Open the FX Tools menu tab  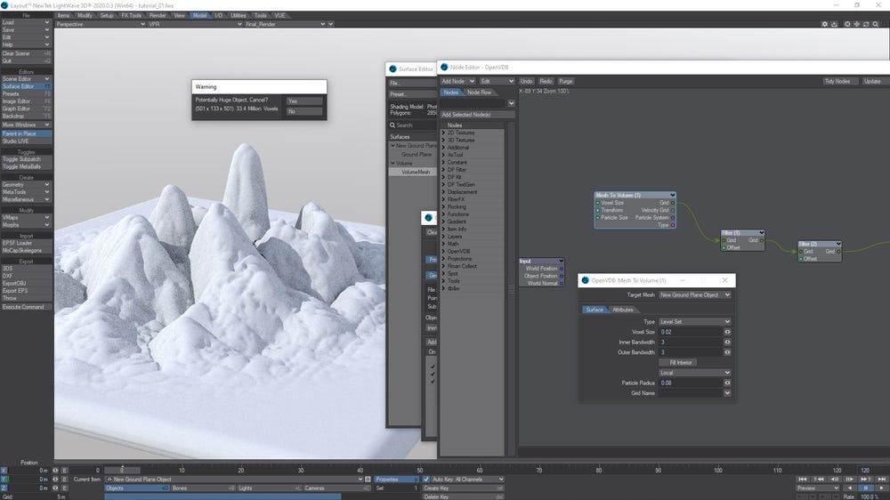click(x=131, y=15)
